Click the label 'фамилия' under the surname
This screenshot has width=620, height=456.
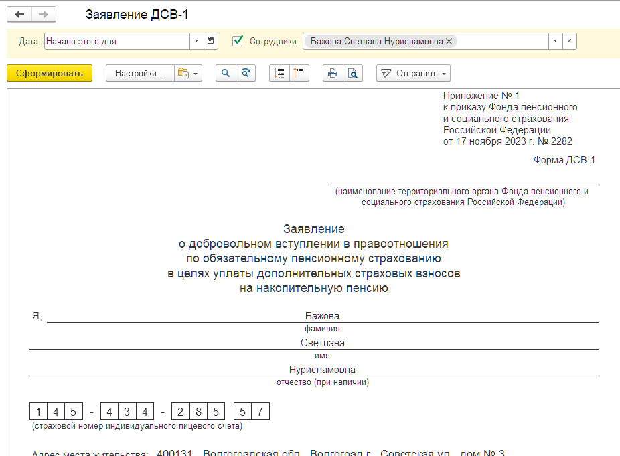tap(322, 329)
